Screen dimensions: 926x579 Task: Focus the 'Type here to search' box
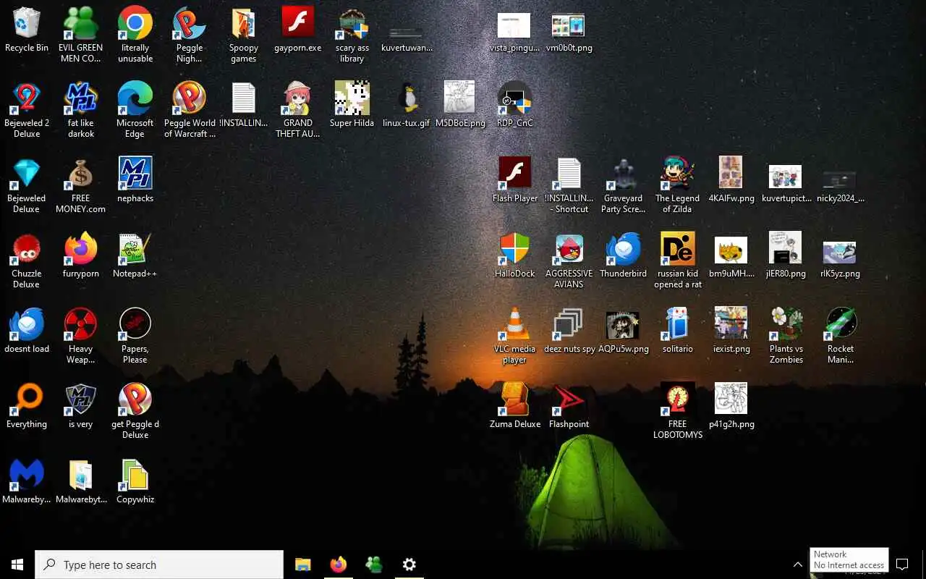pos(159,565)
